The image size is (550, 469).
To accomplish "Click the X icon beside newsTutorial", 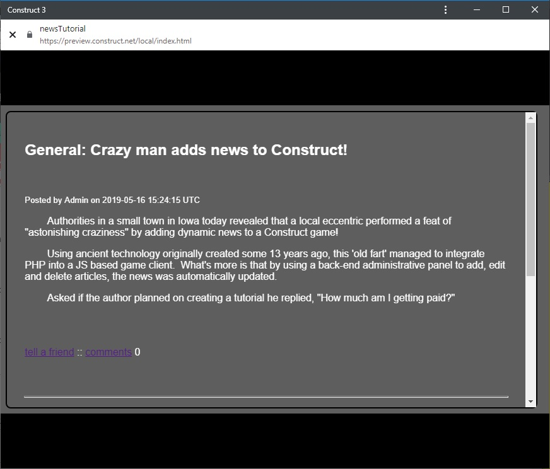I will point(13,35).
